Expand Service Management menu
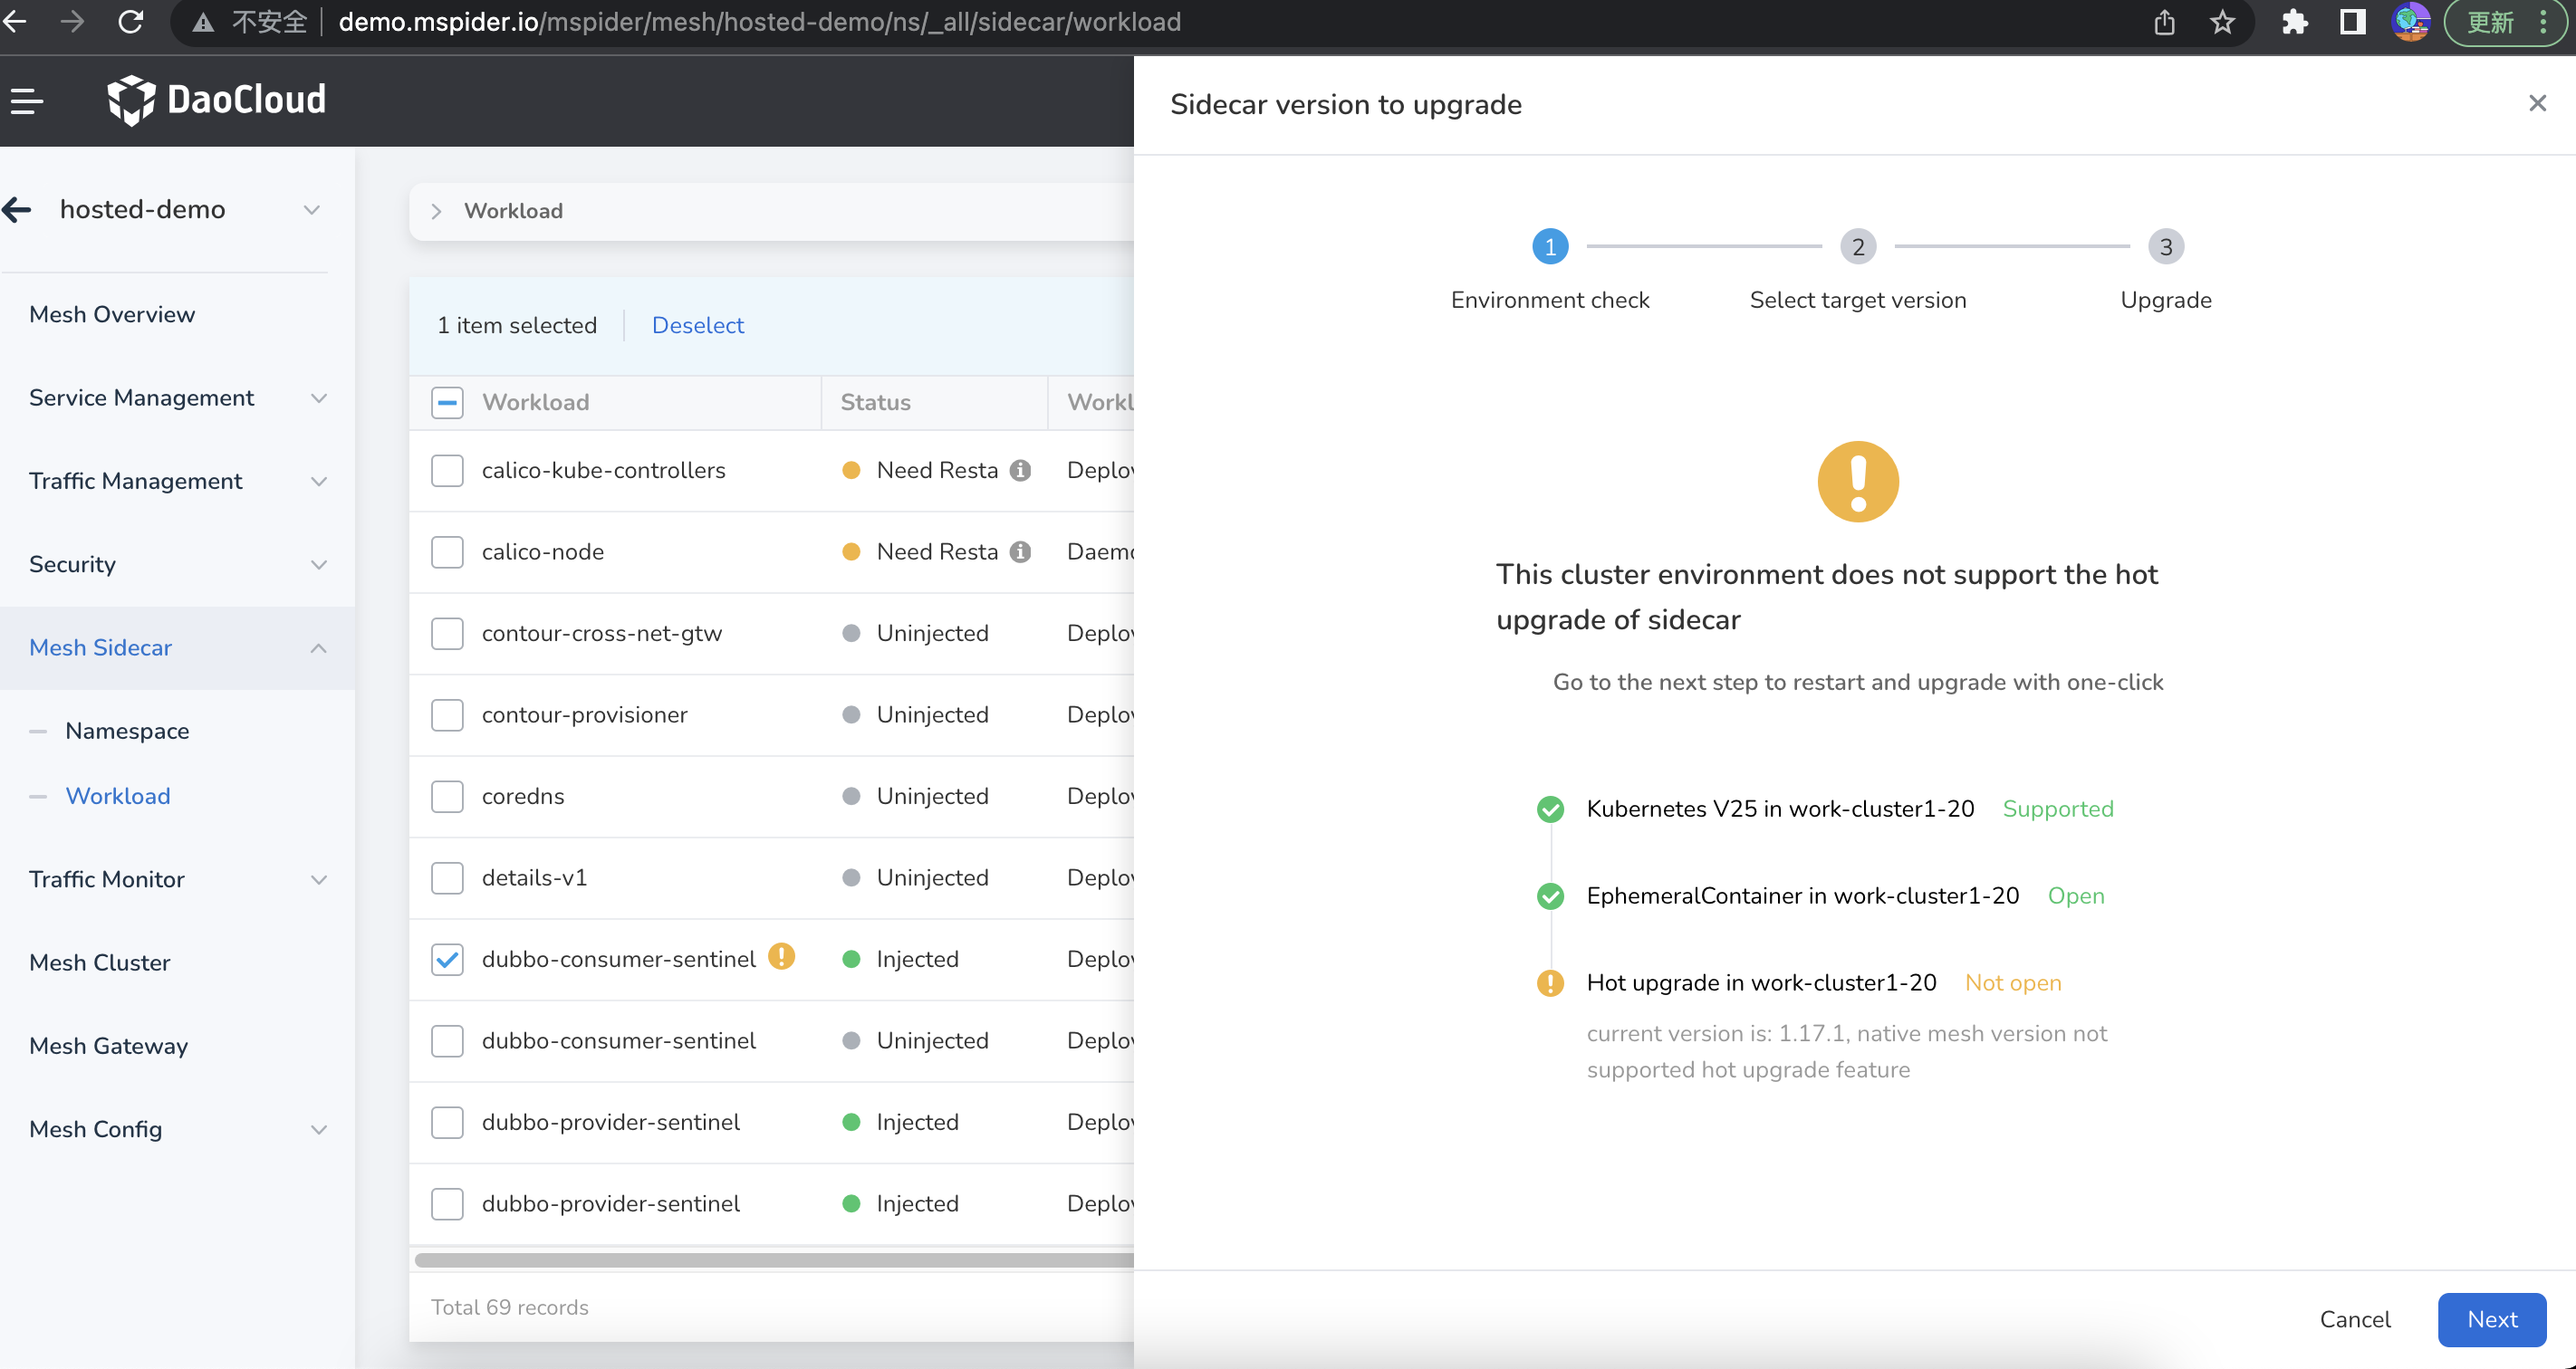The height and width of the screenshot is (1369, 2576). [x=178, y=397]
